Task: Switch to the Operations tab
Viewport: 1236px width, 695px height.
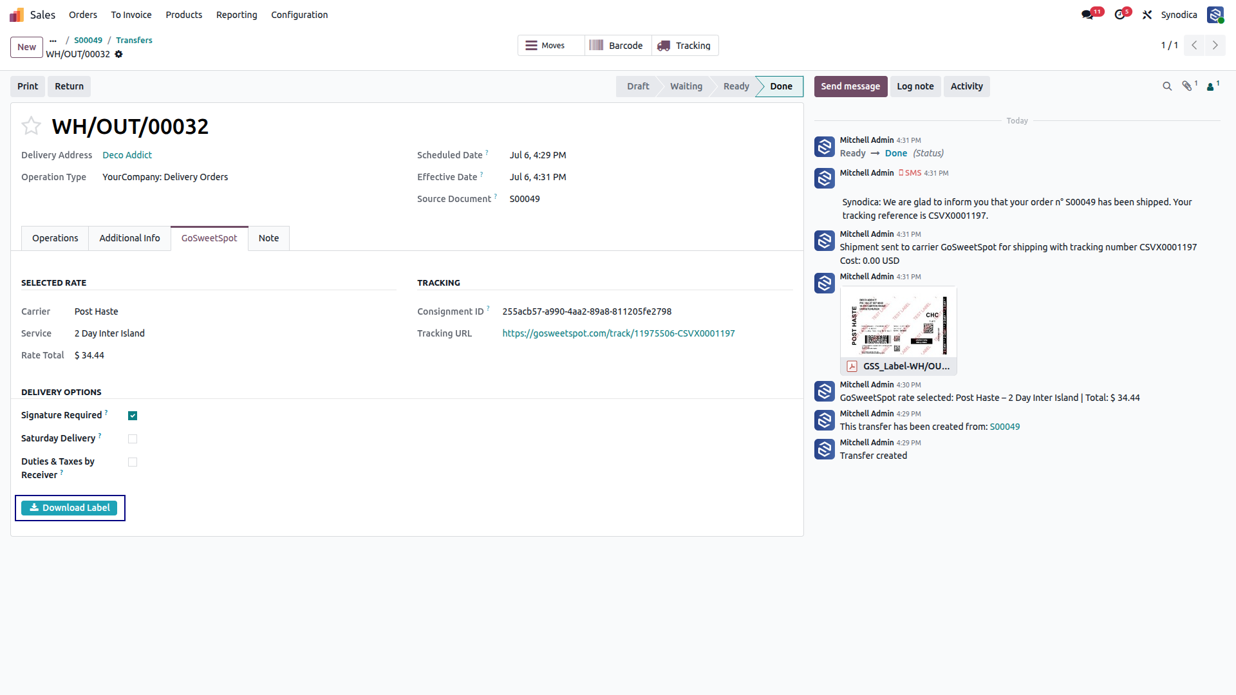Action: pos(55,238)
